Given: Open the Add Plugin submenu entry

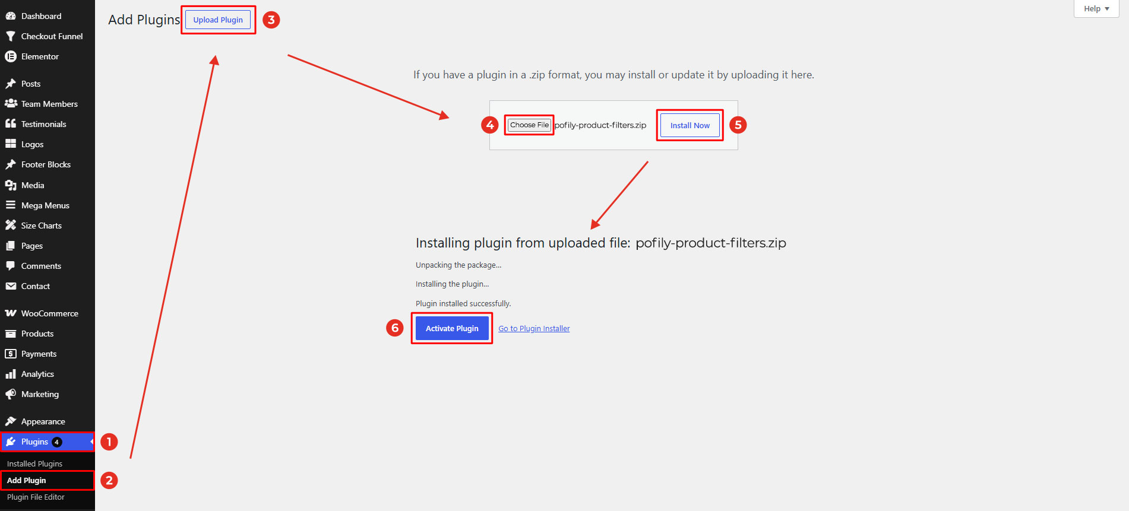Looking at the screenshot, I should (26, 480).
